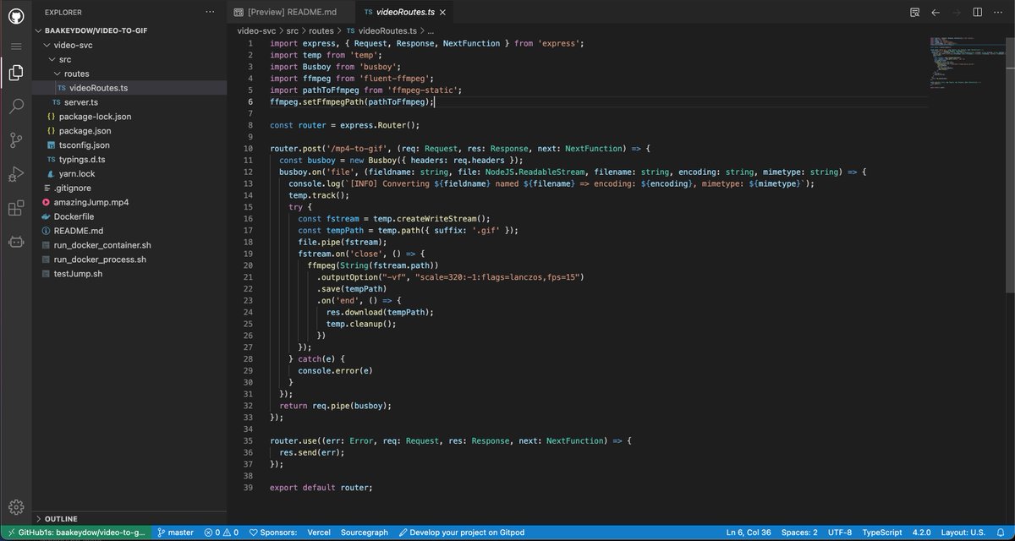Change file encoding via UTF-8

point(839,533)
